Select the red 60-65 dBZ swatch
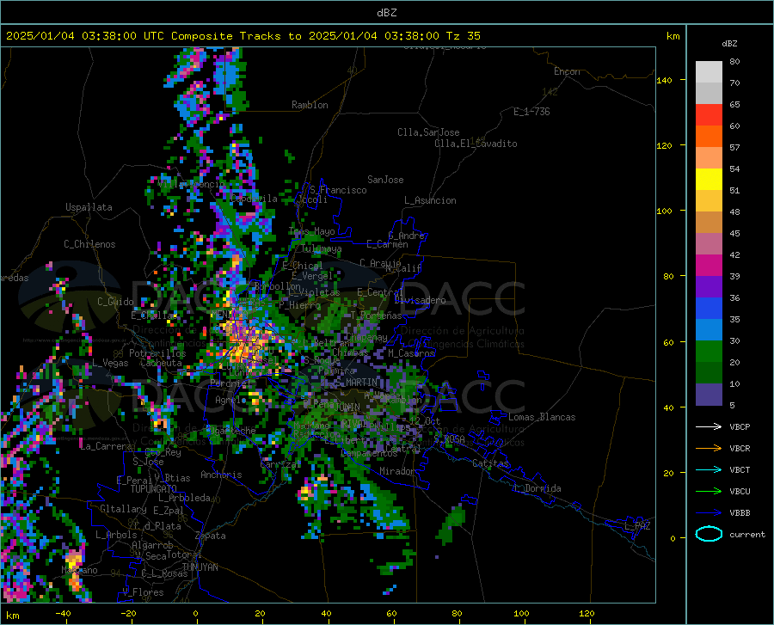 pos(709,115)
